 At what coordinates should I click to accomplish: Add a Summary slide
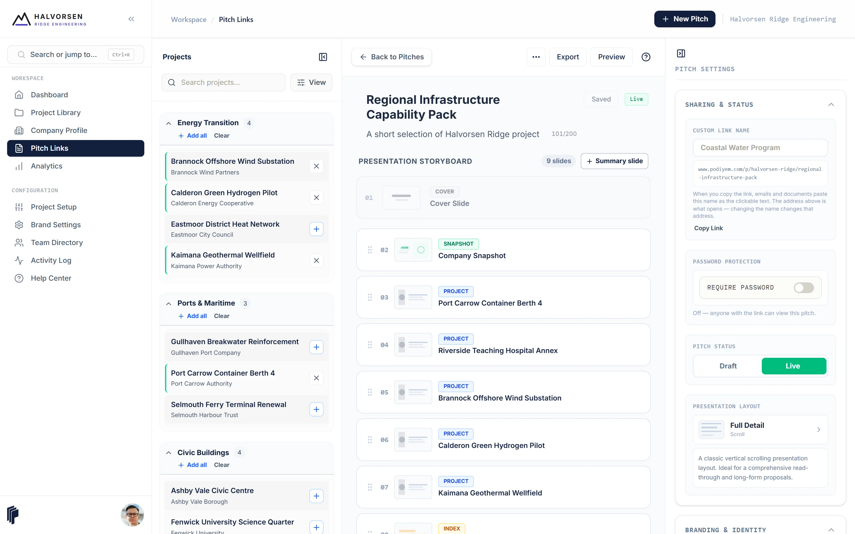click(x=614, y=161)
